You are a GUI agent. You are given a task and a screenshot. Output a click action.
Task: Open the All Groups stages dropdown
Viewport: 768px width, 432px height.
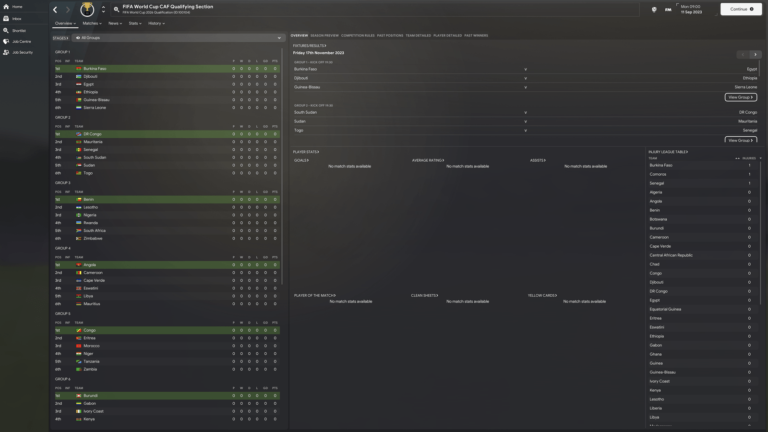pos(178,38)
